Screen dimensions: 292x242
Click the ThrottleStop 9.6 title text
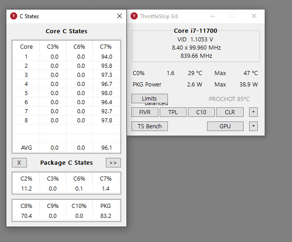click(x=159, y=16)
